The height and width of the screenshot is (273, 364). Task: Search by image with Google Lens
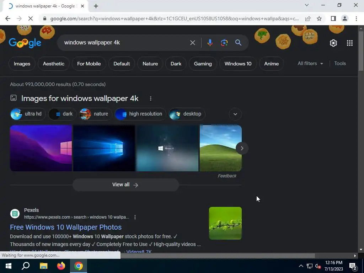click(224, 43)
